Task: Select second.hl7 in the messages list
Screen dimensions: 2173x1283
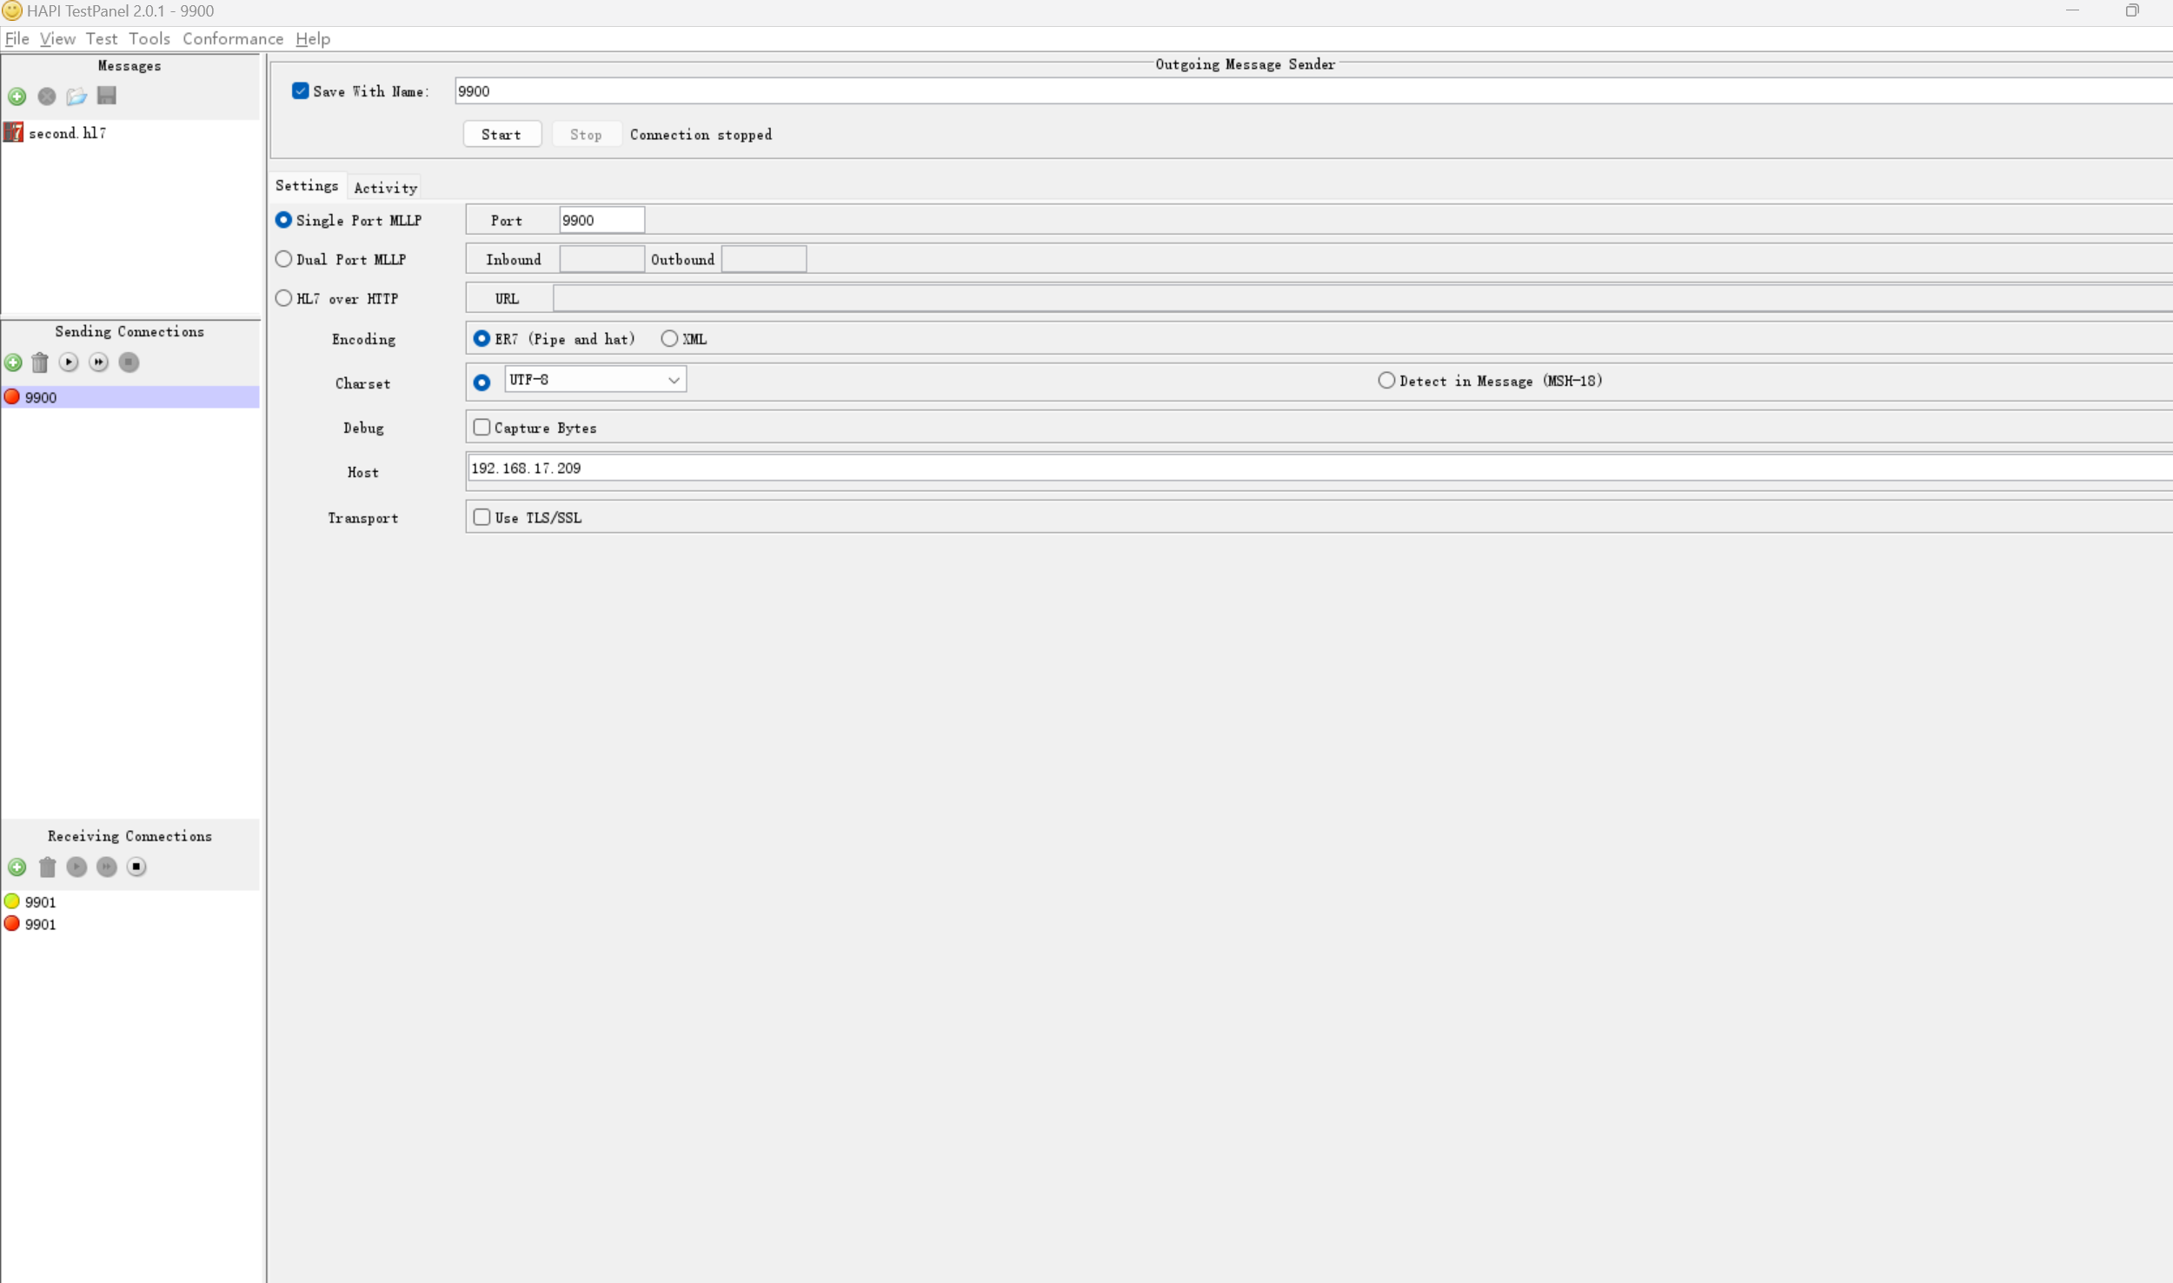Action: (x=67, y=133)
